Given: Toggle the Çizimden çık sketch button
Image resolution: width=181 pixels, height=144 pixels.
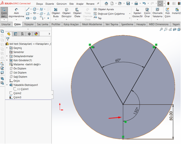Looking at the screenshot, I should coord(4,13).
